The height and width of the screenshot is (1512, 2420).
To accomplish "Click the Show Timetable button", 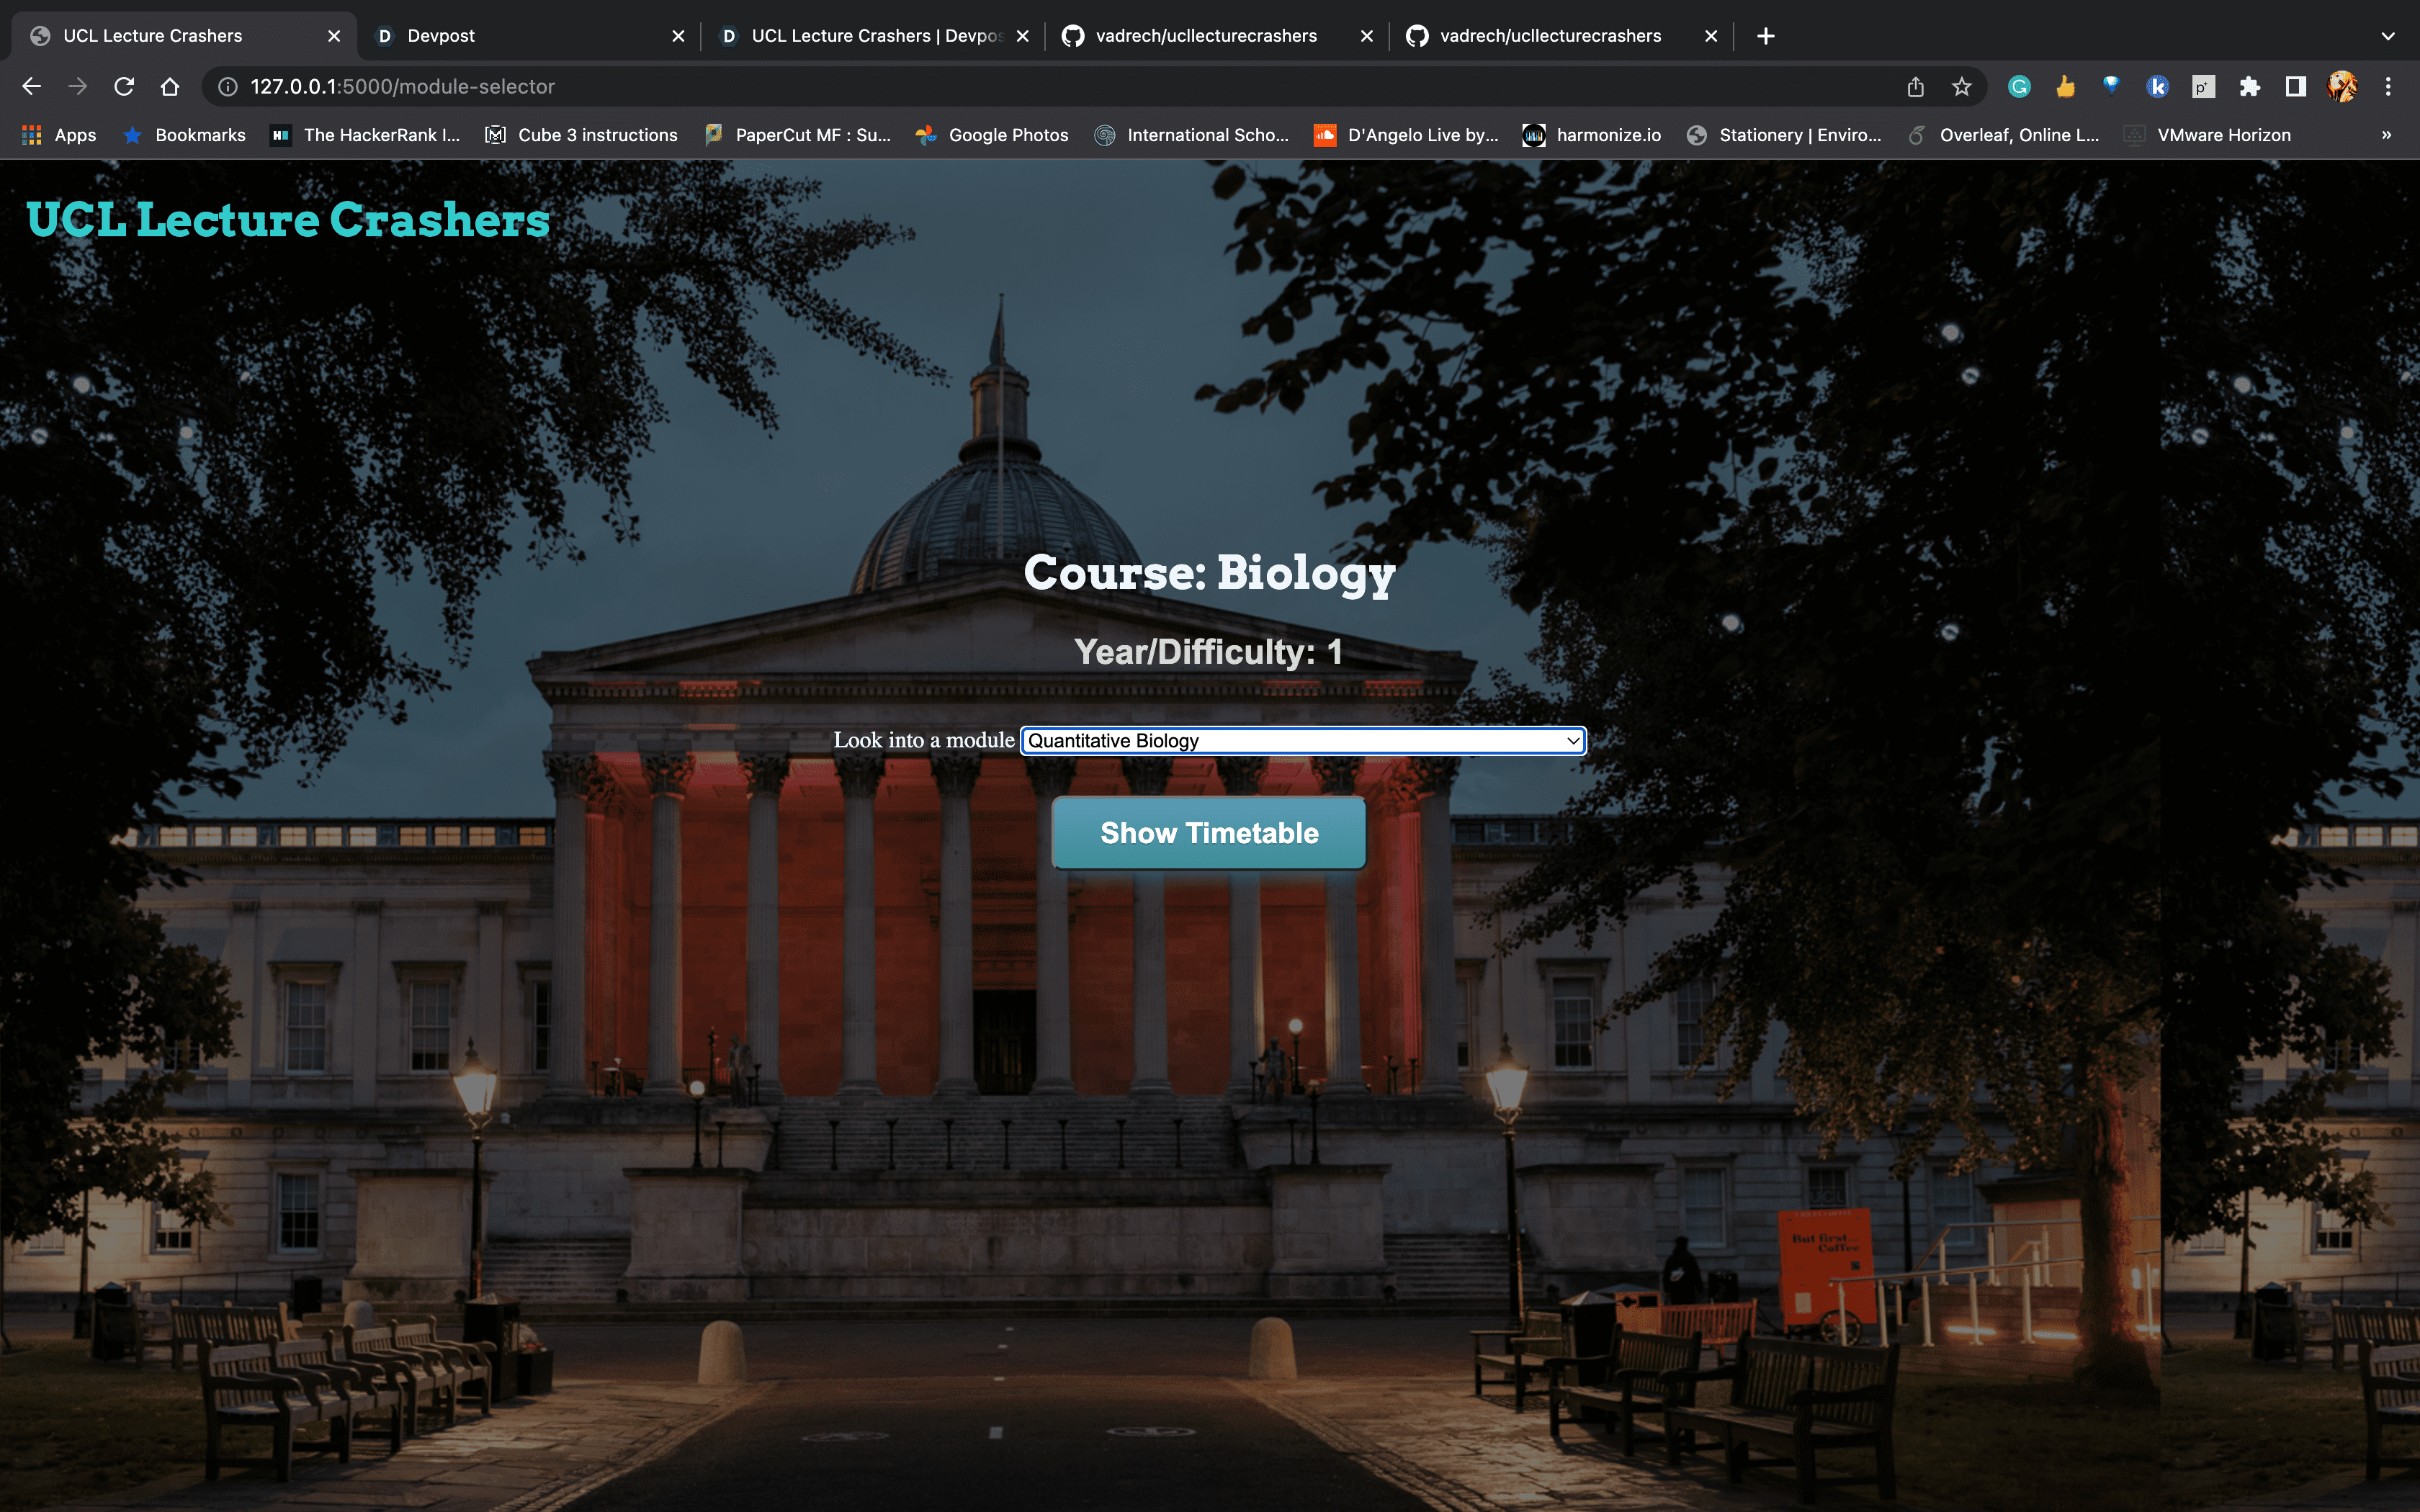I will tap(1208, 833).
